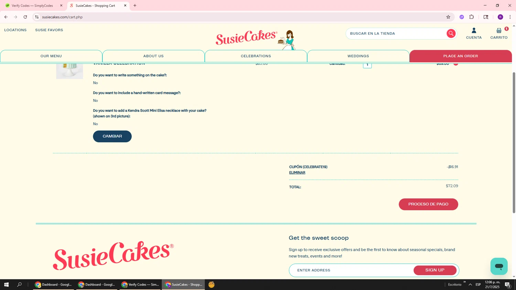Click the CAMBIAR button
Screen dimensions: 516x290
coord(112,136)
